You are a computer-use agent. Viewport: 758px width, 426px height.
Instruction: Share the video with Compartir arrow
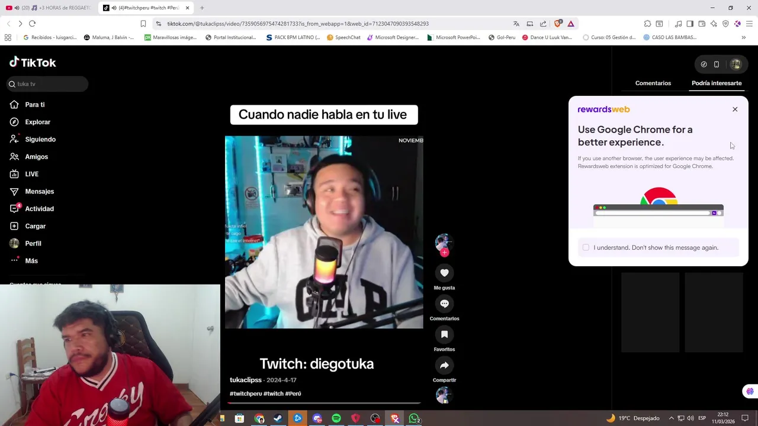click(444, 365)
